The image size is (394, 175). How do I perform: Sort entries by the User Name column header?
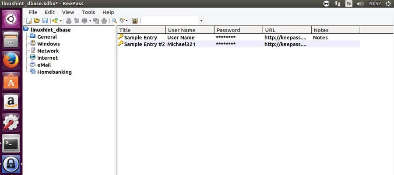coord(190,30)
